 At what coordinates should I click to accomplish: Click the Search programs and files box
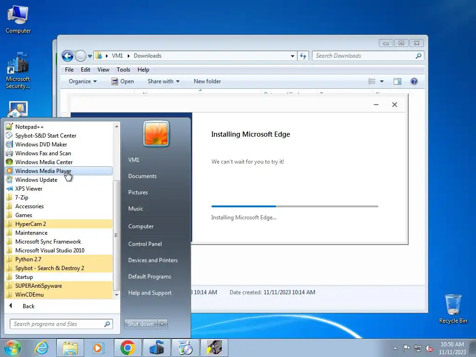click(61, 324)
